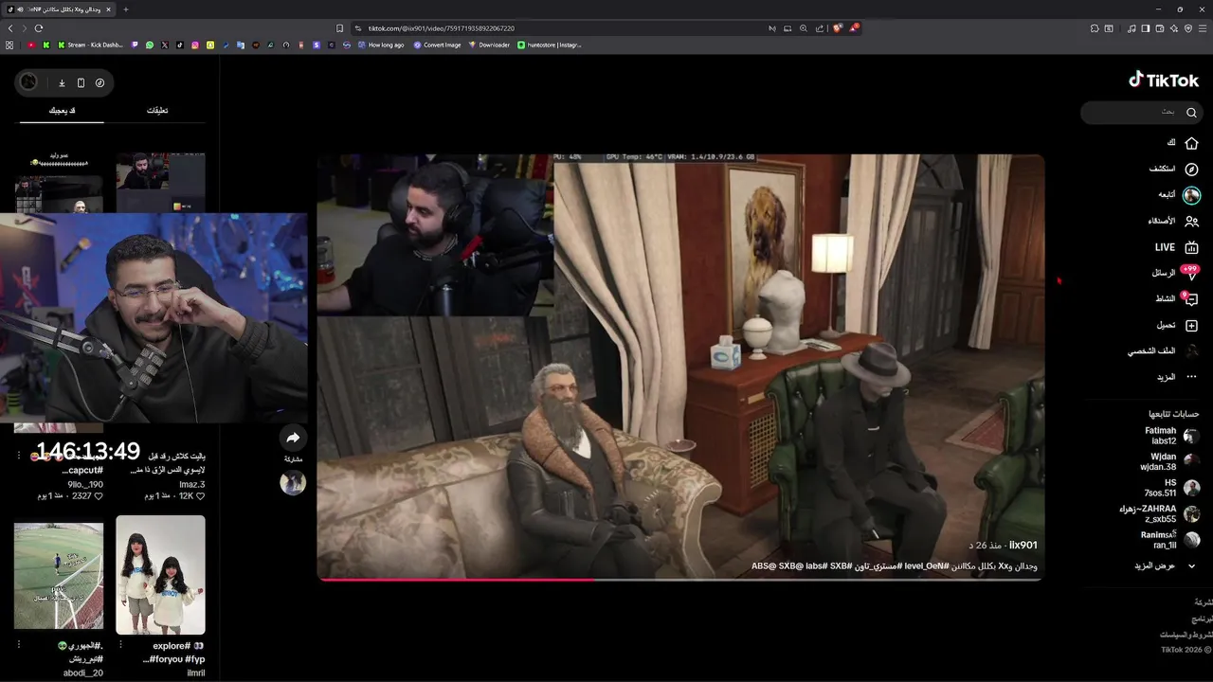Open the Following avatar icon in sidebar
The width and height of the screenshot is (1213, 682).
(x=1191, y=195)
